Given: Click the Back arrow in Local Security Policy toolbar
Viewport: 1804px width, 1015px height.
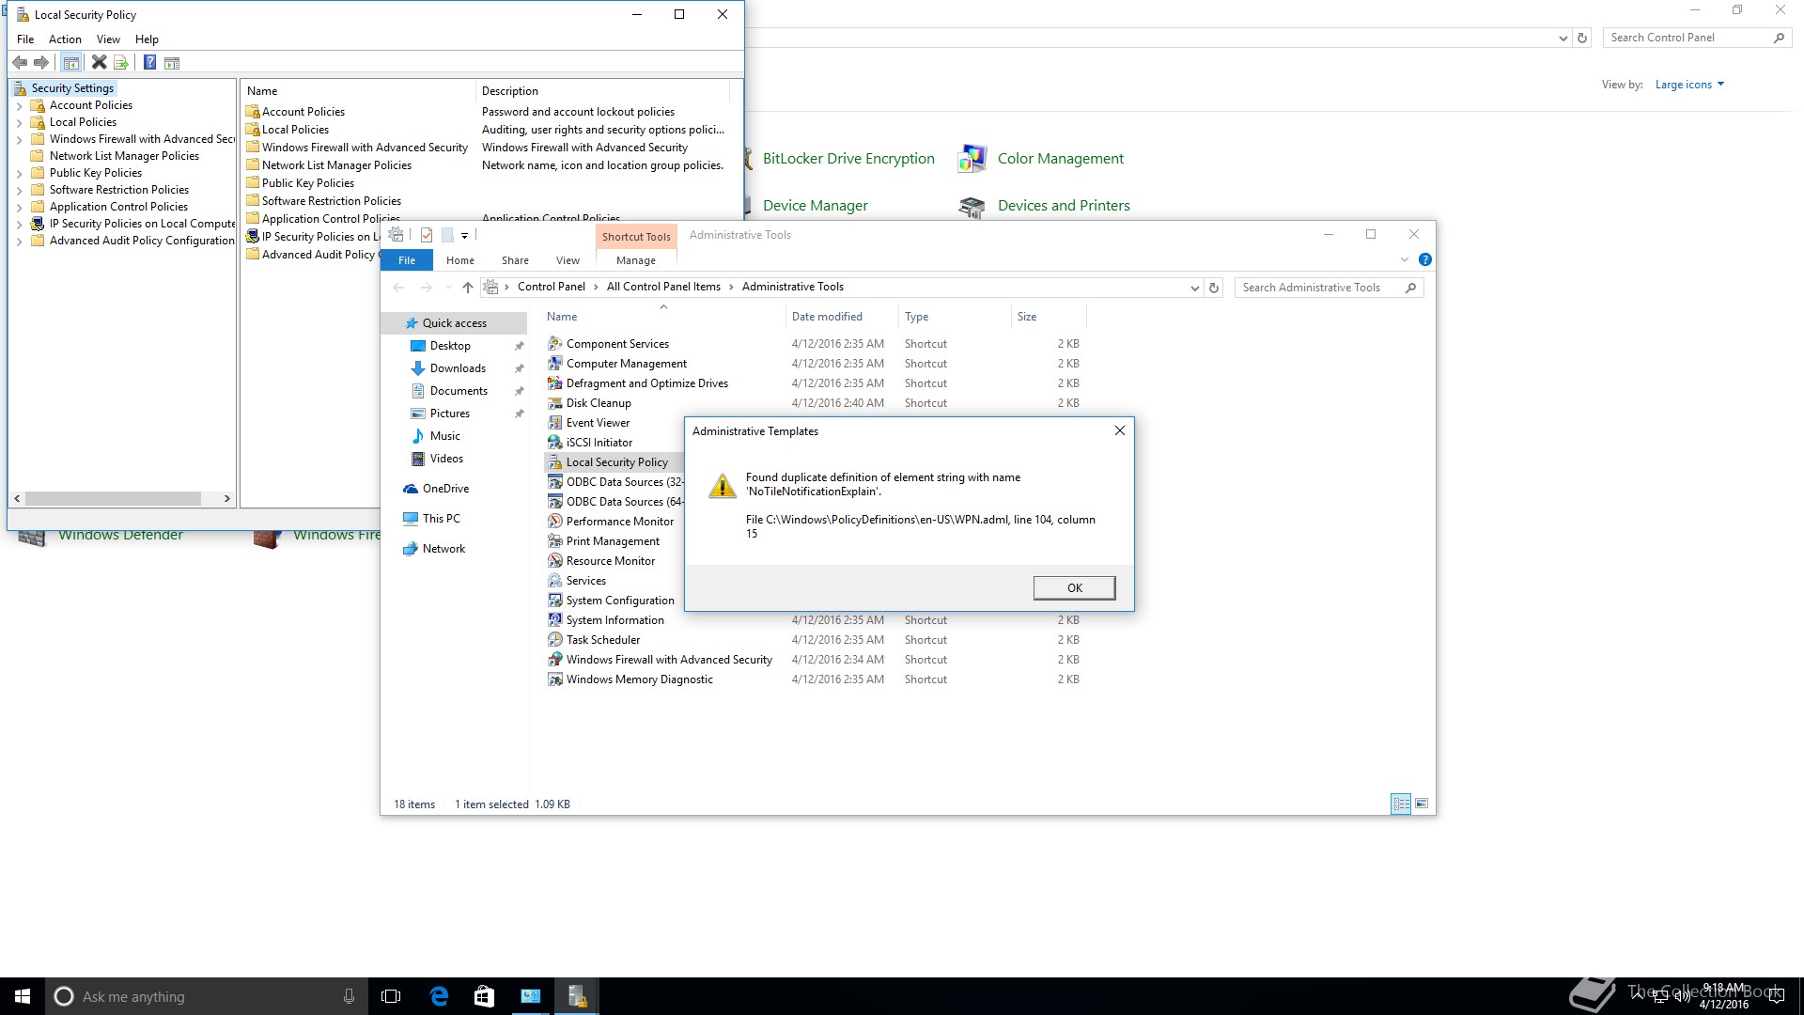Looking at the screenshot, I should [x=20, y=62].
